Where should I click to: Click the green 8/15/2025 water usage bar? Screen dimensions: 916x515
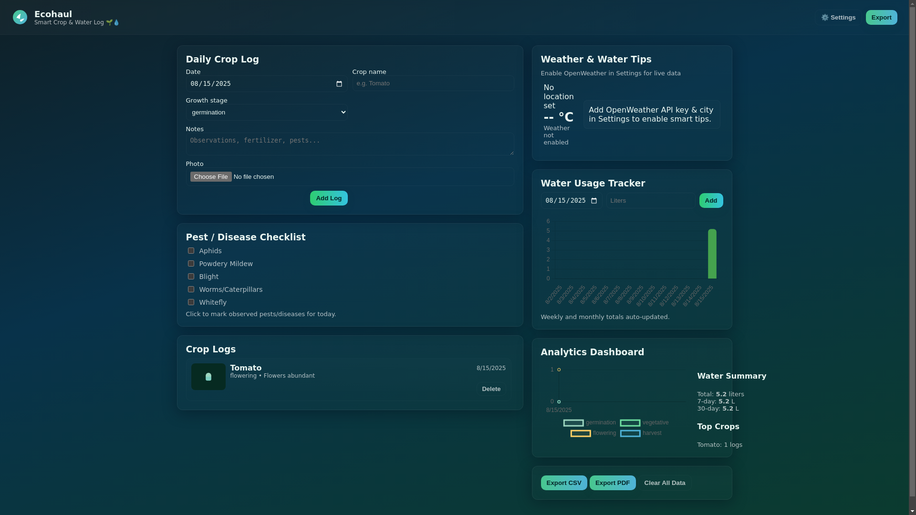[x=712, y=254]
